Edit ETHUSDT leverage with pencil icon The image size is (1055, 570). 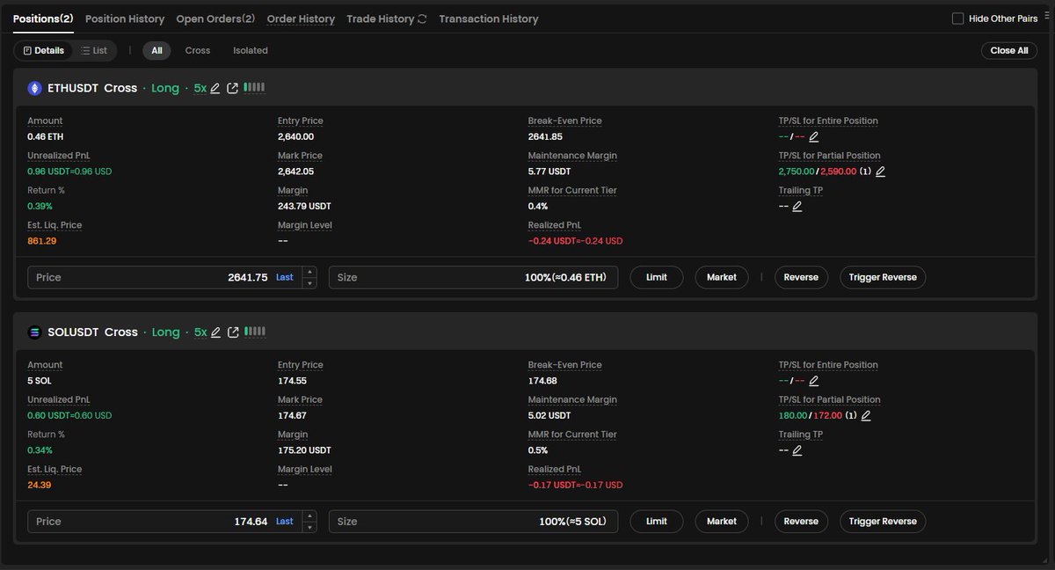click(215, 88)
